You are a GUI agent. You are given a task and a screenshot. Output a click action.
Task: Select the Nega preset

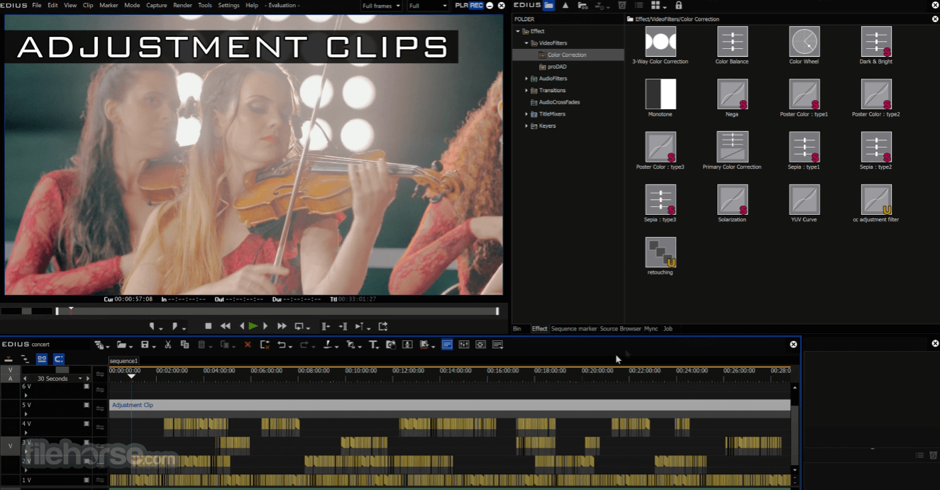tap(732, 94)
